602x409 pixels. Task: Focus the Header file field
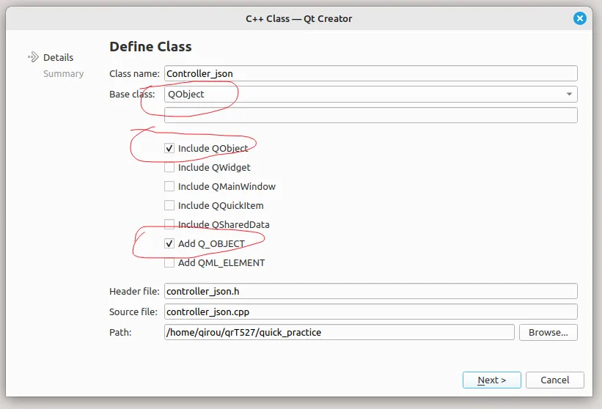(371, 291)
